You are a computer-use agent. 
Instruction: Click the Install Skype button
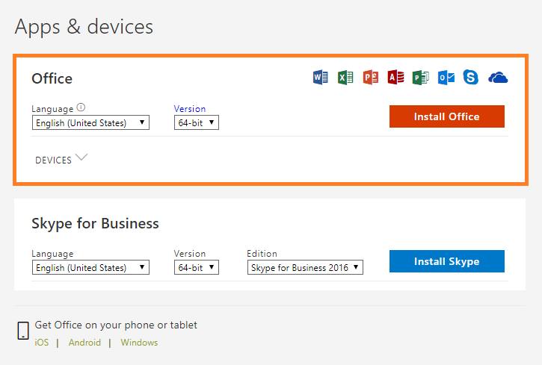point(447,261)
